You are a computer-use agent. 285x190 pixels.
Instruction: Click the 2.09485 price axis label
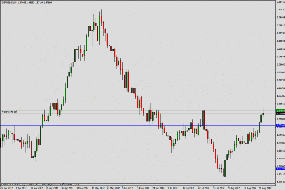pos(280,17)
